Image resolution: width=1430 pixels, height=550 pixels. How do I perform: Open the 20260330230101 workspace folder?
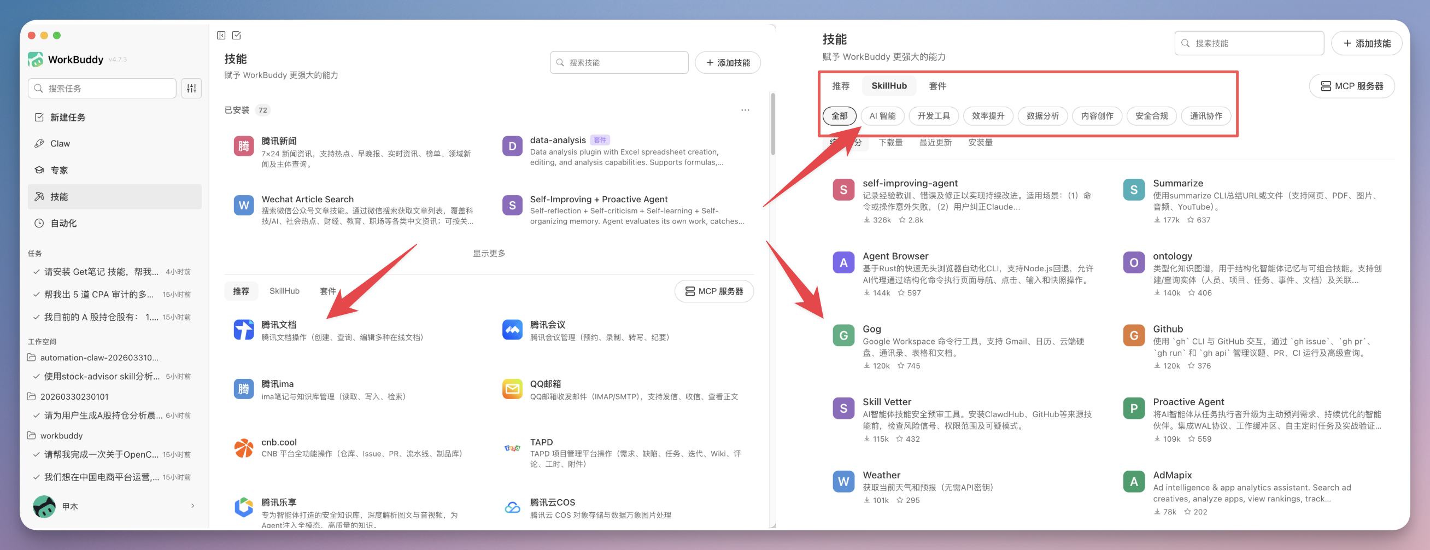tap(68, 396)
